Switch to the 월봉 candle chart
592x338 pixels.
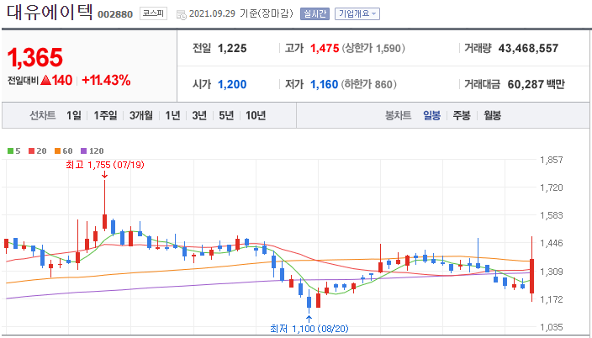(492, 115)
